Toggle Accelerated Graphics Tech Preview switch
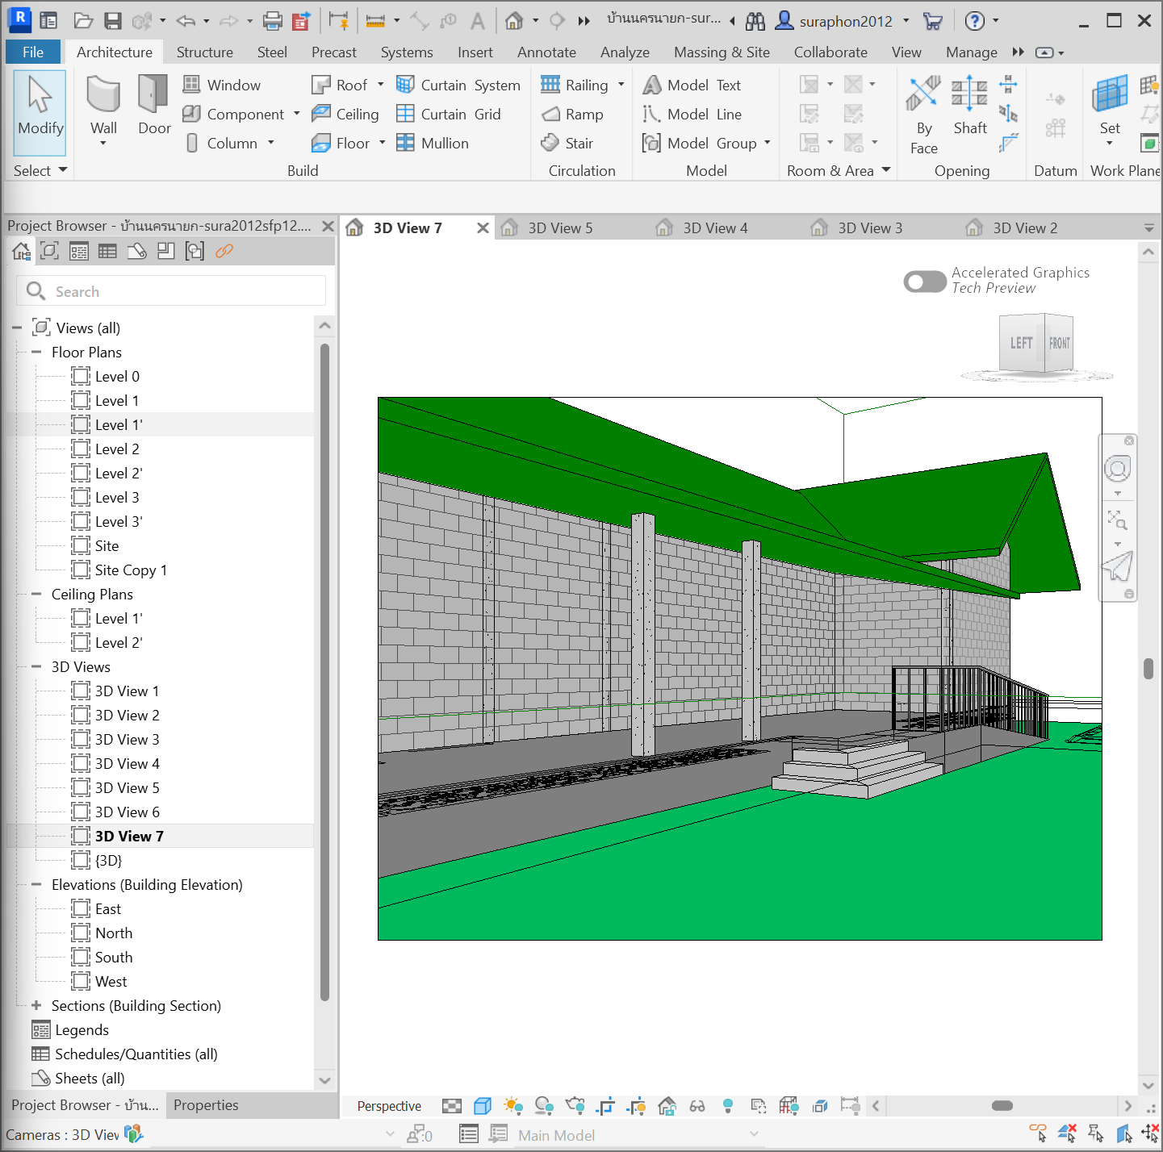The width and height of the screenshot is (1163, 1152). 924,282
